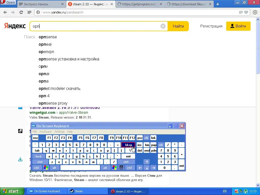Clear search text with the X icon
Screen dimensions: 260x195
163,26
